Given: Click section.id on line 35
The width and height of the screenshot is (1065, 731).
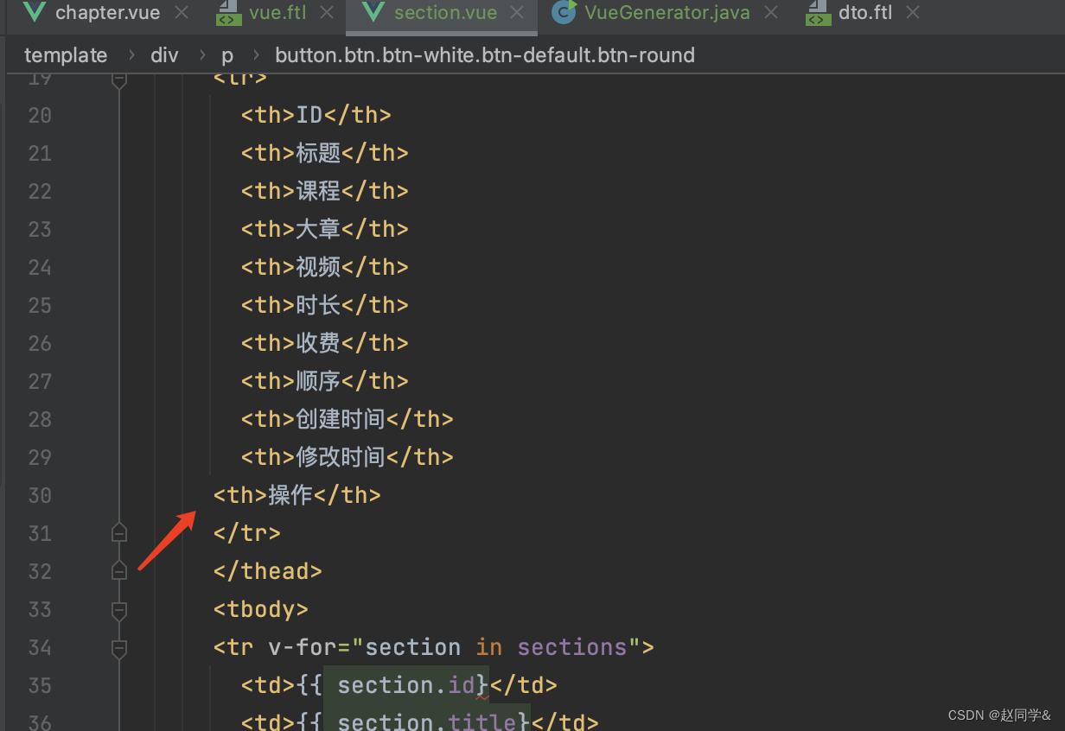Looking at the screenshot, I should tap(406, 685).
